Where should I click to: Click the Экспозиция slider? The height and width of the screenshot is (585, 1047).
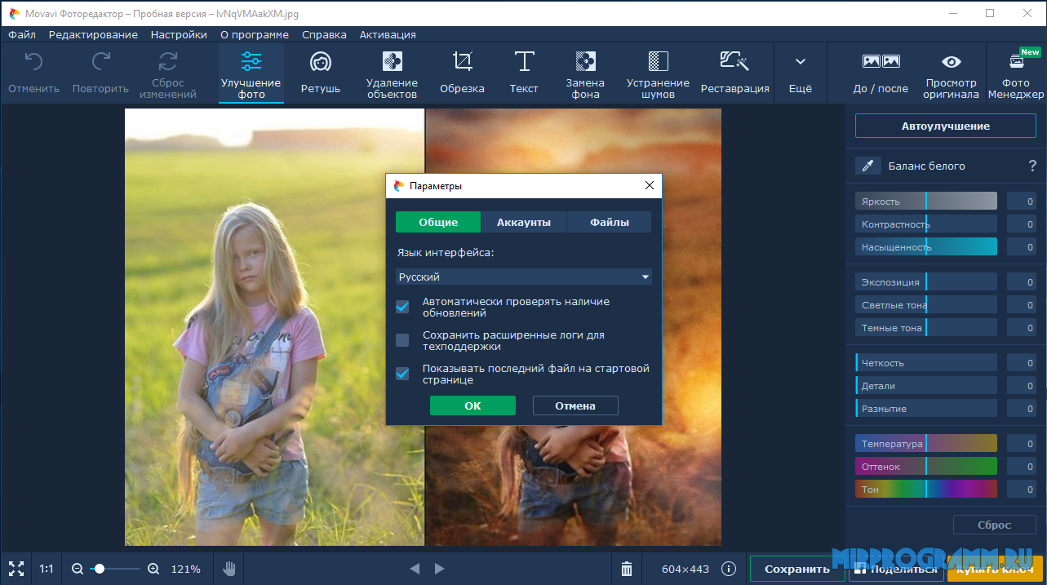coord(926,281)
